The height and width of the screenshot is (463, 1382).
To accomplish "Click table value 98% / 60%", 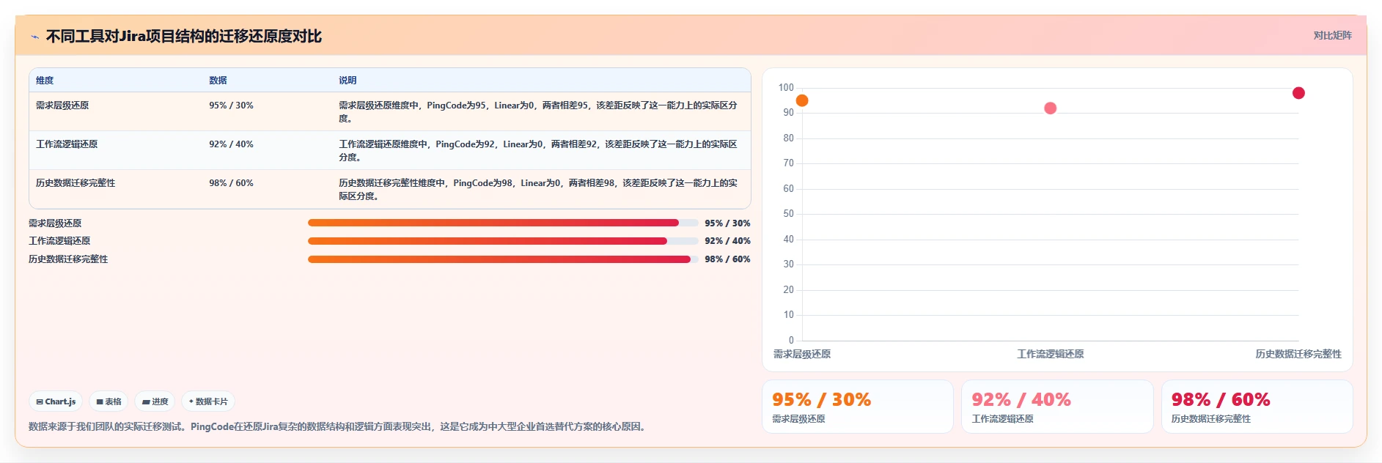I will click(231, 183).
